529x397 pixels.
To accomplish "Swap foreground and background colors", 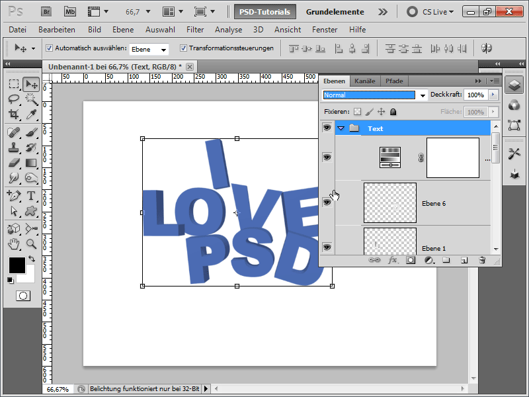I will 32,259.
